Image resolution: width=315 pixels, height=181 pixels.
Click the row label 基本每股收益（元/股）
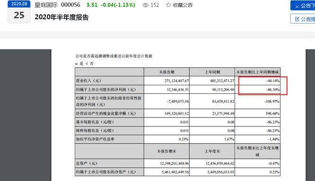(x=95, y=122)
